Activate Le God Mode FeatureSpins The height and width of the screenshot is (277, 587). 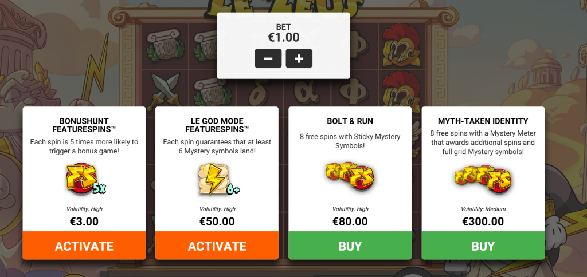tap(217, 246)
